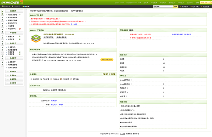Screen dimensions: 212x137
Task: Click the 评论管理 quick-action icon
Action: [41, 79]
